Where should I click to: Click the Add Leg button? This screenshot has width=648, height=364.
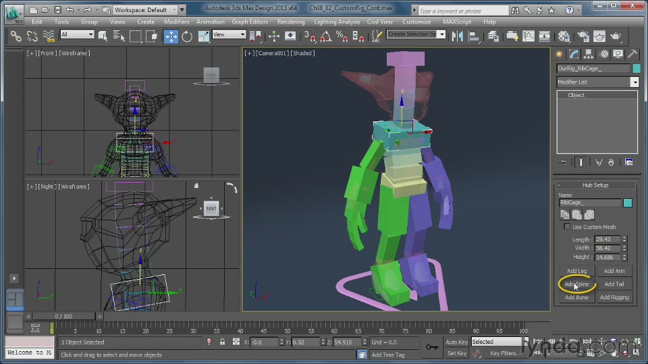coord(577,271)
